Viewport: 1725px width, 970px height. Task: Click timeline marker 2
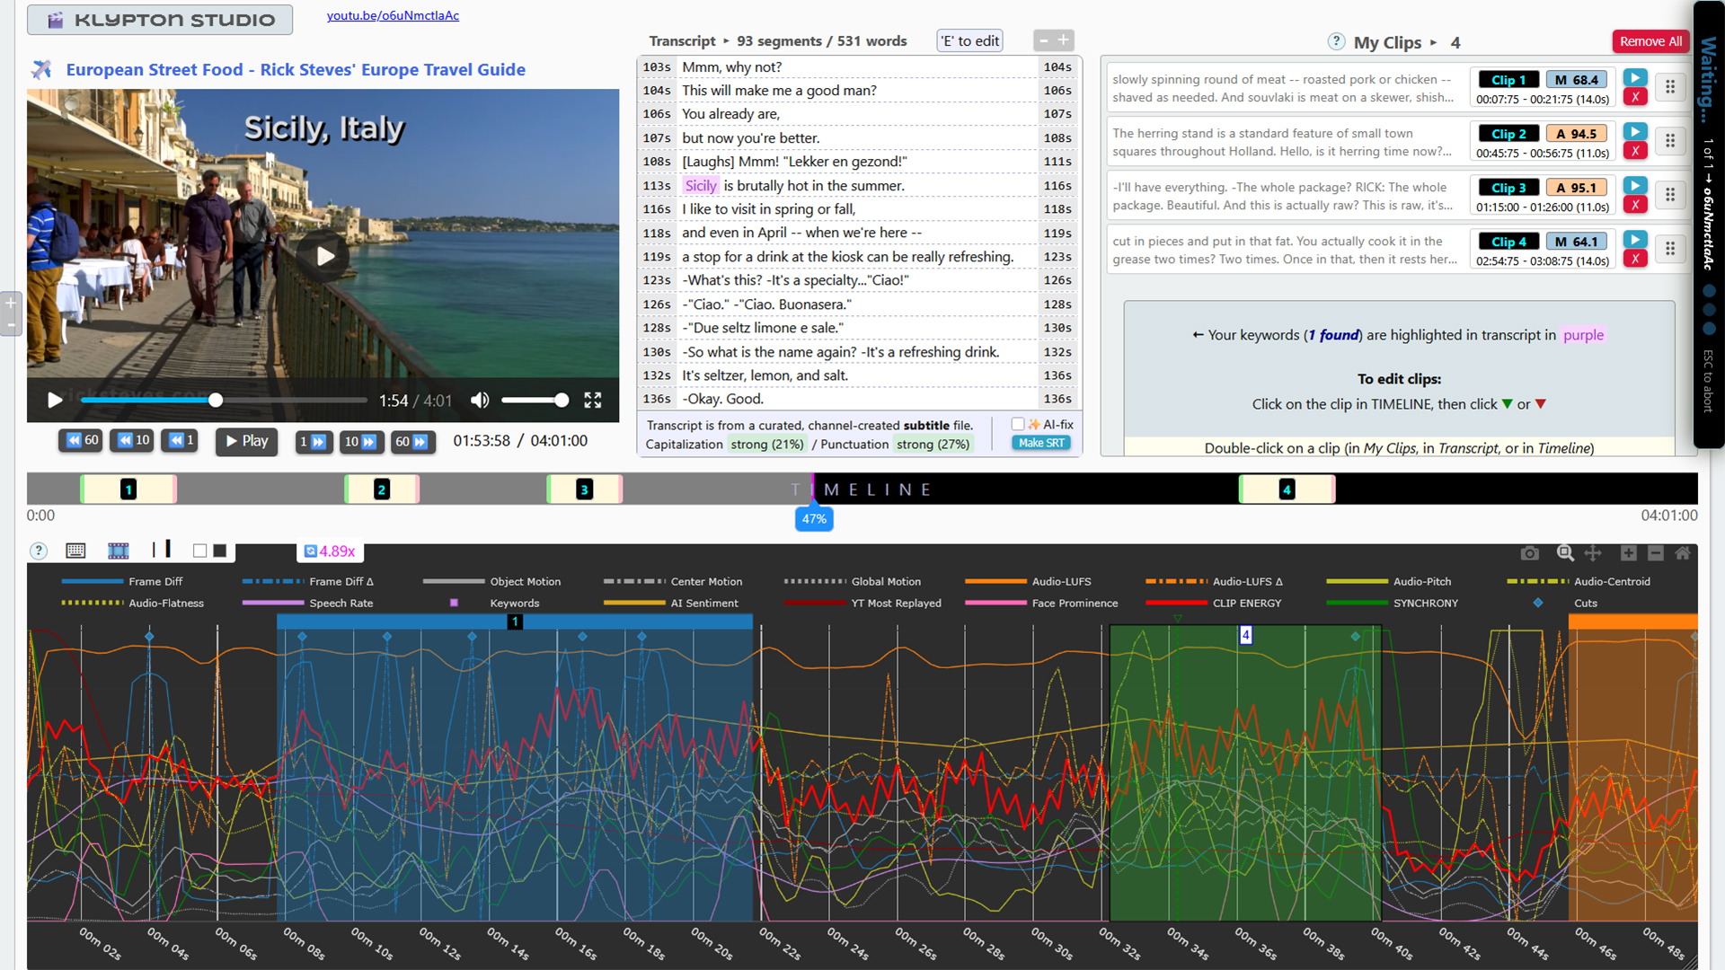(382, 489)
